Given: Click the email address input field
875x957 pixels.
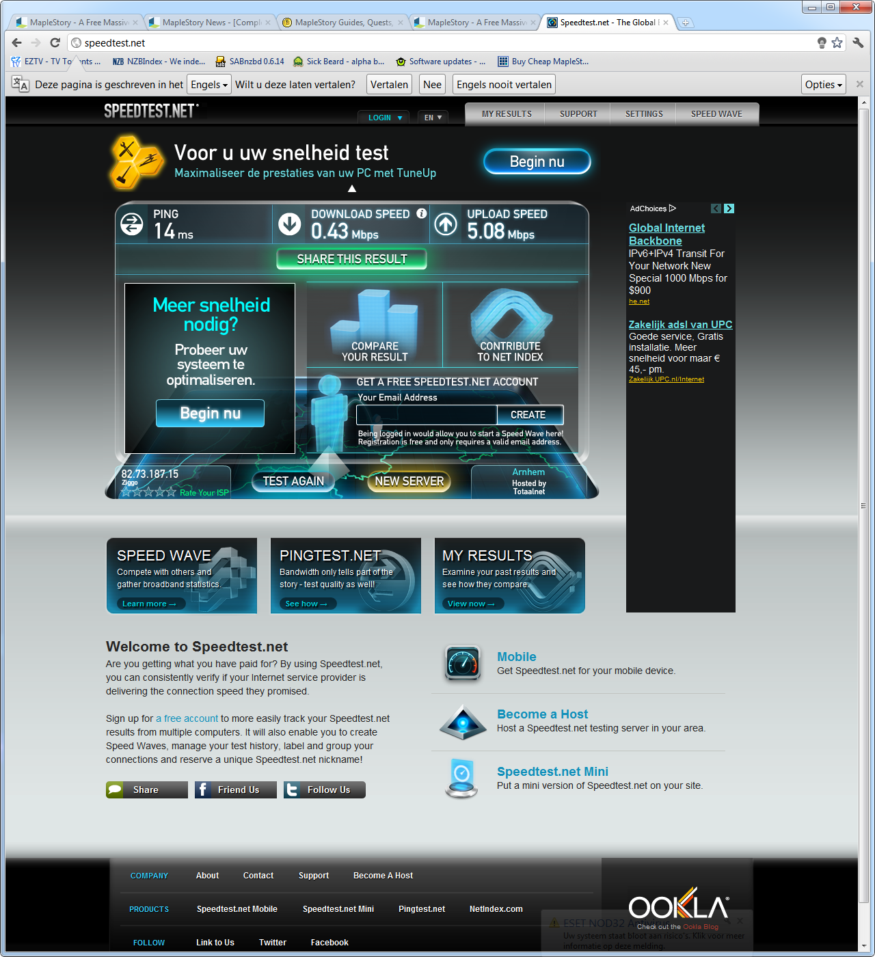Looking at the screenshot, I should [x=426, y=415].
